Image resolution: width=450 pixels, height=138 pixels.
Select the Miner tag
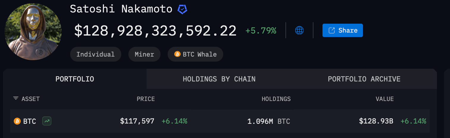[x=144, y=54]
